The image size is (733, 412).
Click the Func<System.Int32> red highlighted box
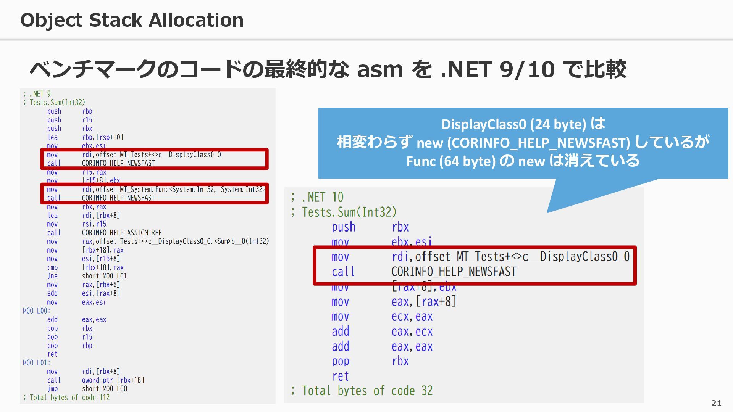coord(154,193)
